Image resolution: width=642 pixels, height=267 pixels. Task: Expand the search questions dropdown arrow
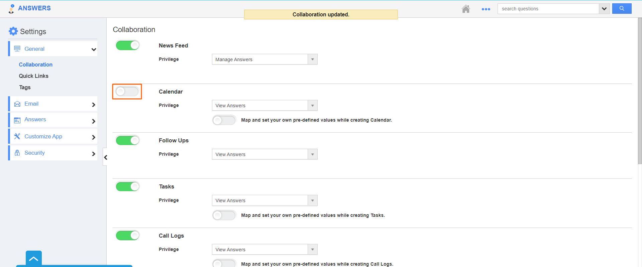coord(604,9)
